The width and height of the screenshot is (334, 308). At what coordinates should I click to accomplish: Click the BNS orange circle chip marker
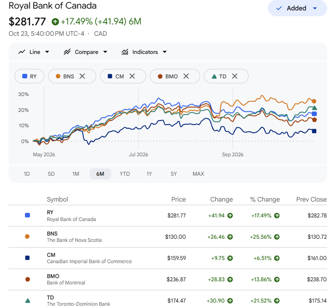(x=58, y=76)
